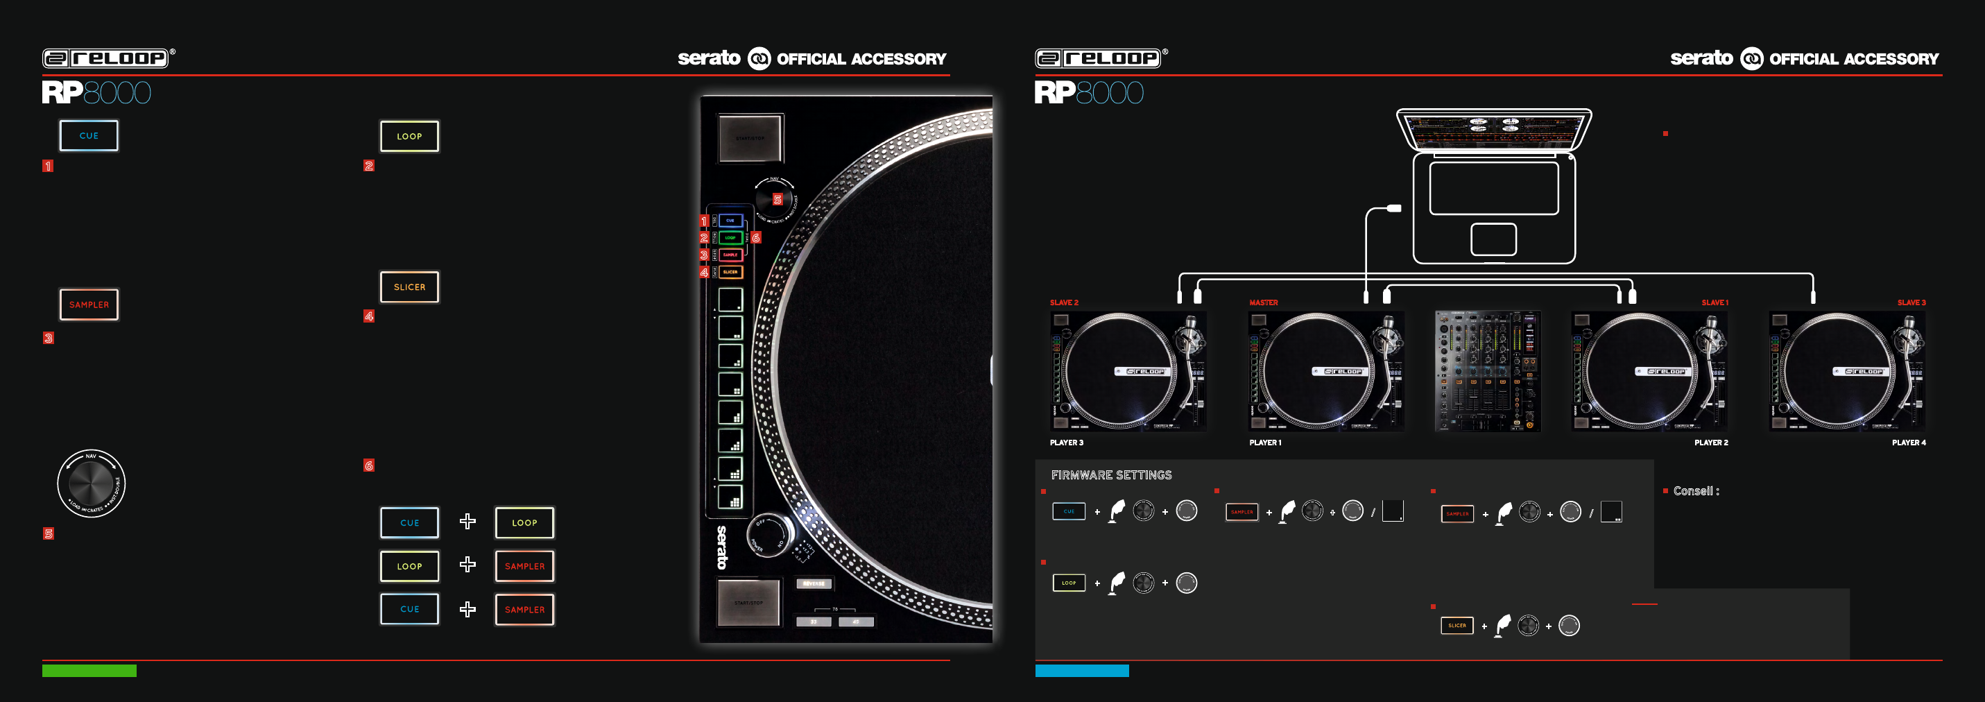
Task: Click the SLAVE 2 turntable labeled PLAYER 3
Action: coord(1127,371)
